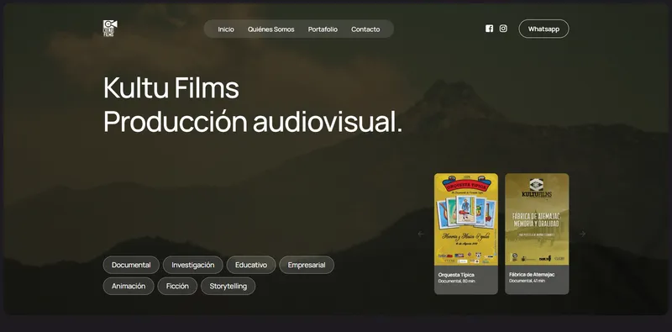The height and width of the screenshot is (332, 672).
Task: Click the 'Documental, 80 min' caption
Action: tap(456, 281)
